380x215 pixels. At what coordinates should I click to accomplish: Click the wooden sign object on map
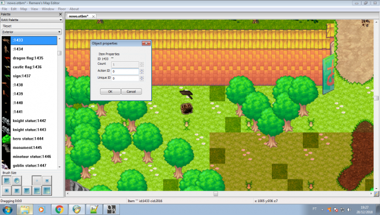tap(186, 94)
